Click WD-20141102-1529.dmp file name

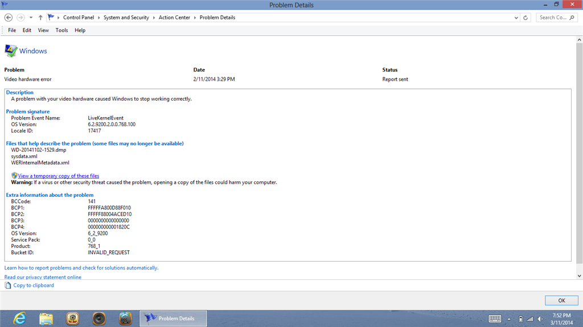click(x=39, y=150)
